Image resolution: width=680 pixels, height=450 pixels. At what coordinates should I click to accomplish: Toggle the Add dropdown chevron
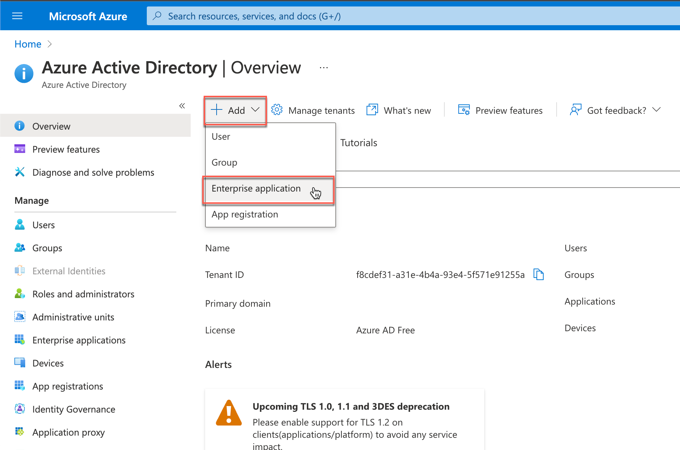(255, 110)
